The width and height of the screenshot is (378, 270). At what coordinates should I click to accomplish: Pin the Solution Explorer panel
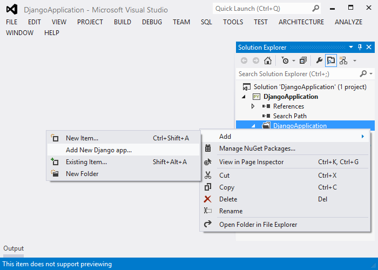coord(360,47)
